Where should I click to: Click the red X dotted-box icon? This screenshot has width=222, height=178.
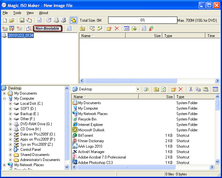19,28
